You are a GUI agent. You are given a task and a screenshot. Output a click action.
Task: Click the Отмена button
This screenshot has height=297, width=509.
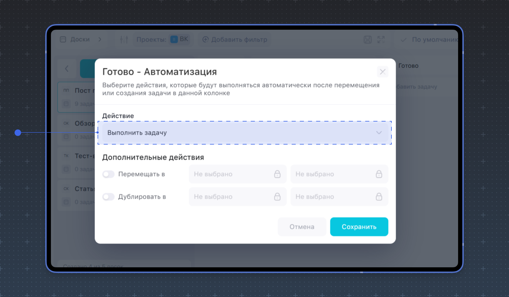pos(302,226)
